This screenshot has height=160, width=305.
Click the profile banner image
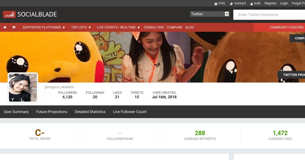(152, 57)
